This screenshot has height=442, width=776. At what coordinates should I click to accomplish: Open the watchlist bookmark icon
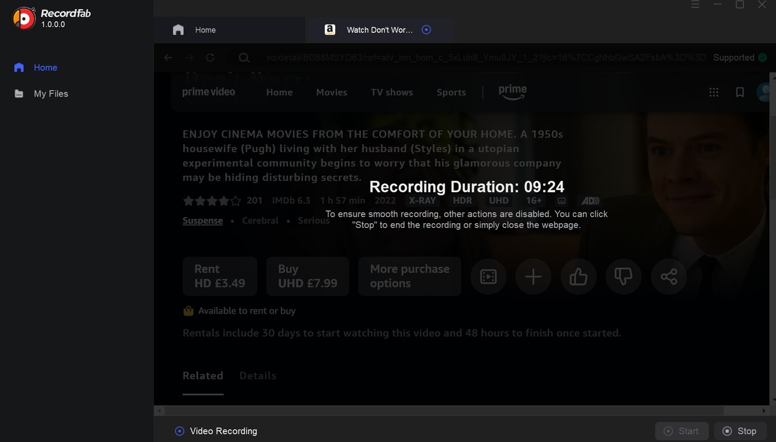[x=740, y=92]
